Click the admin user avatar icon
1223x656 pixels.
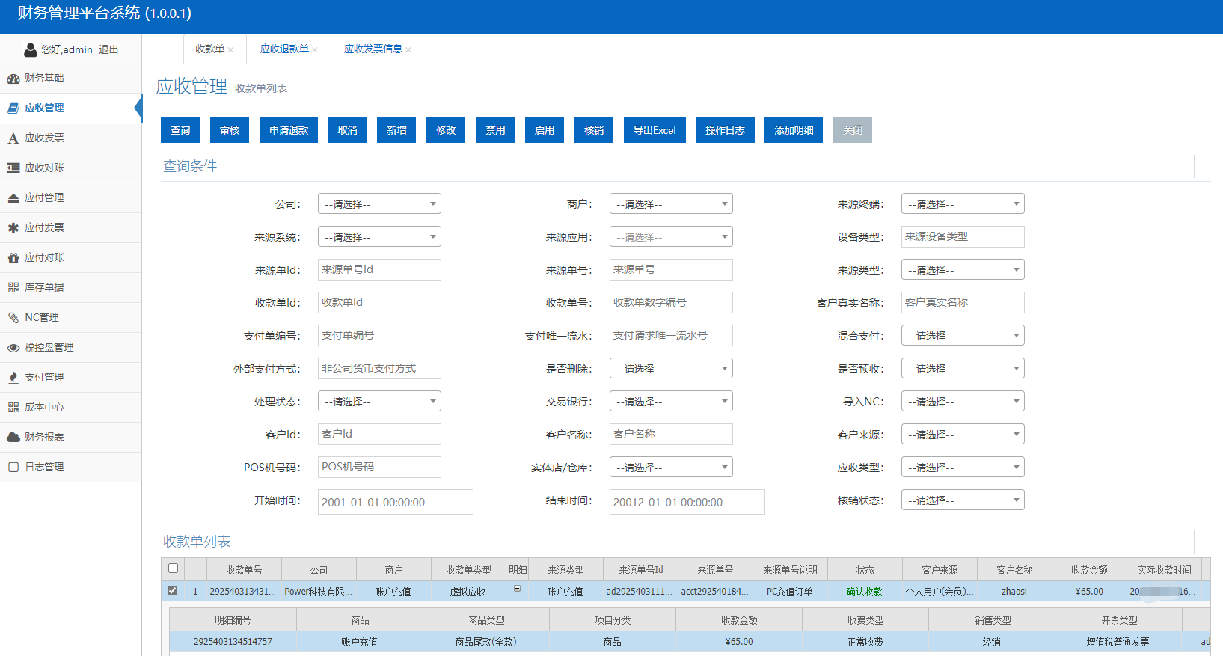click(x=31, y=50)
